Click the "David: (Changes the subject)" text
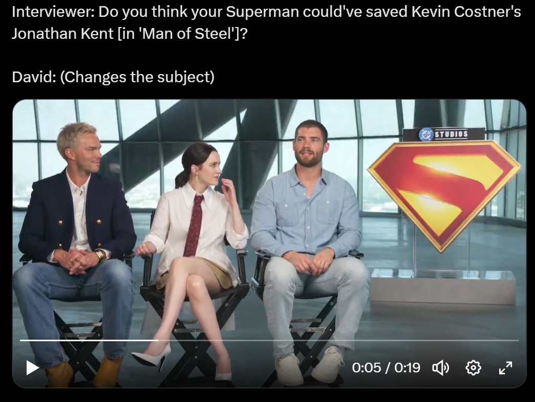Screen dimensions: 535x402 pos(113,77)
